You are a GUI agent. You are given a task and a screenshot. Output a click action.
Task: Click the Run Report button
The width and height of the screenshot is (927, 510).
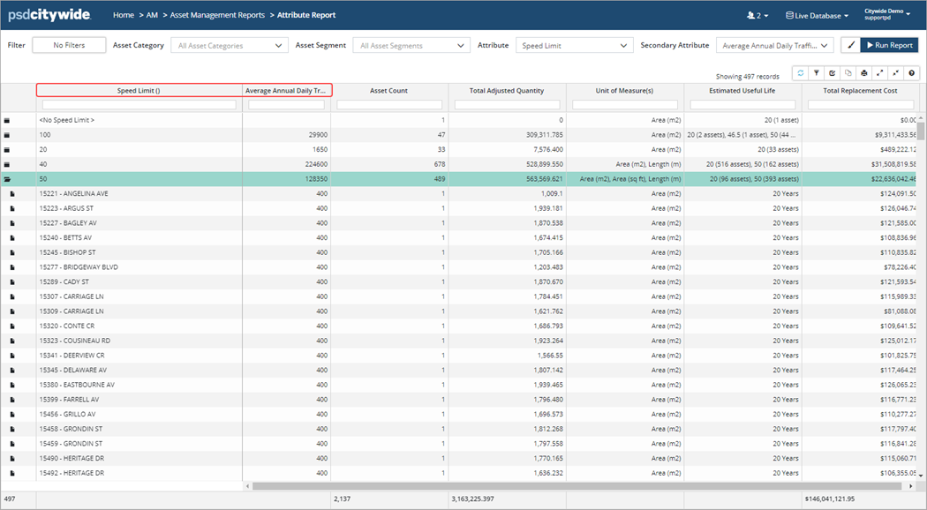point(889,45)
